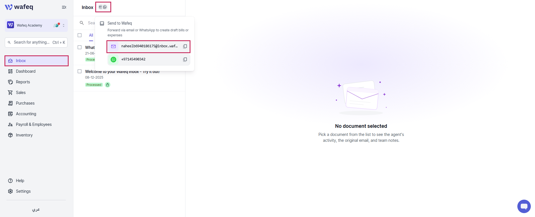Click the Inbox page title

(x=87, y=8)
